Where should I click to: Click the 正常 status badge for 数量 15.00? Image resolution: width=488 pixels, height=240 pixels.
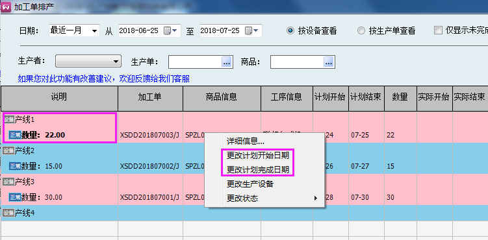pos(15,166)
